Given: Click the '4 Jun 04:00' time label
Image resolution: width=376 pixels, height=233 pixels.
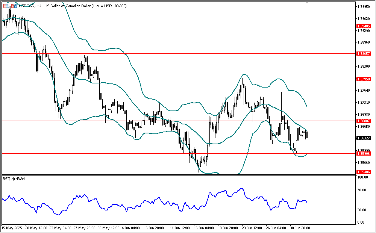Looking at the screenshot, I should pyautogui.click(x=131, y=228).
